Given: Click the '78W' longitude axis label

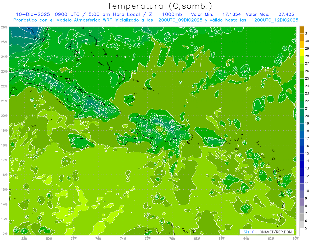Looking at the screenshot, I should pyautogui.click(x=74, y=238).
